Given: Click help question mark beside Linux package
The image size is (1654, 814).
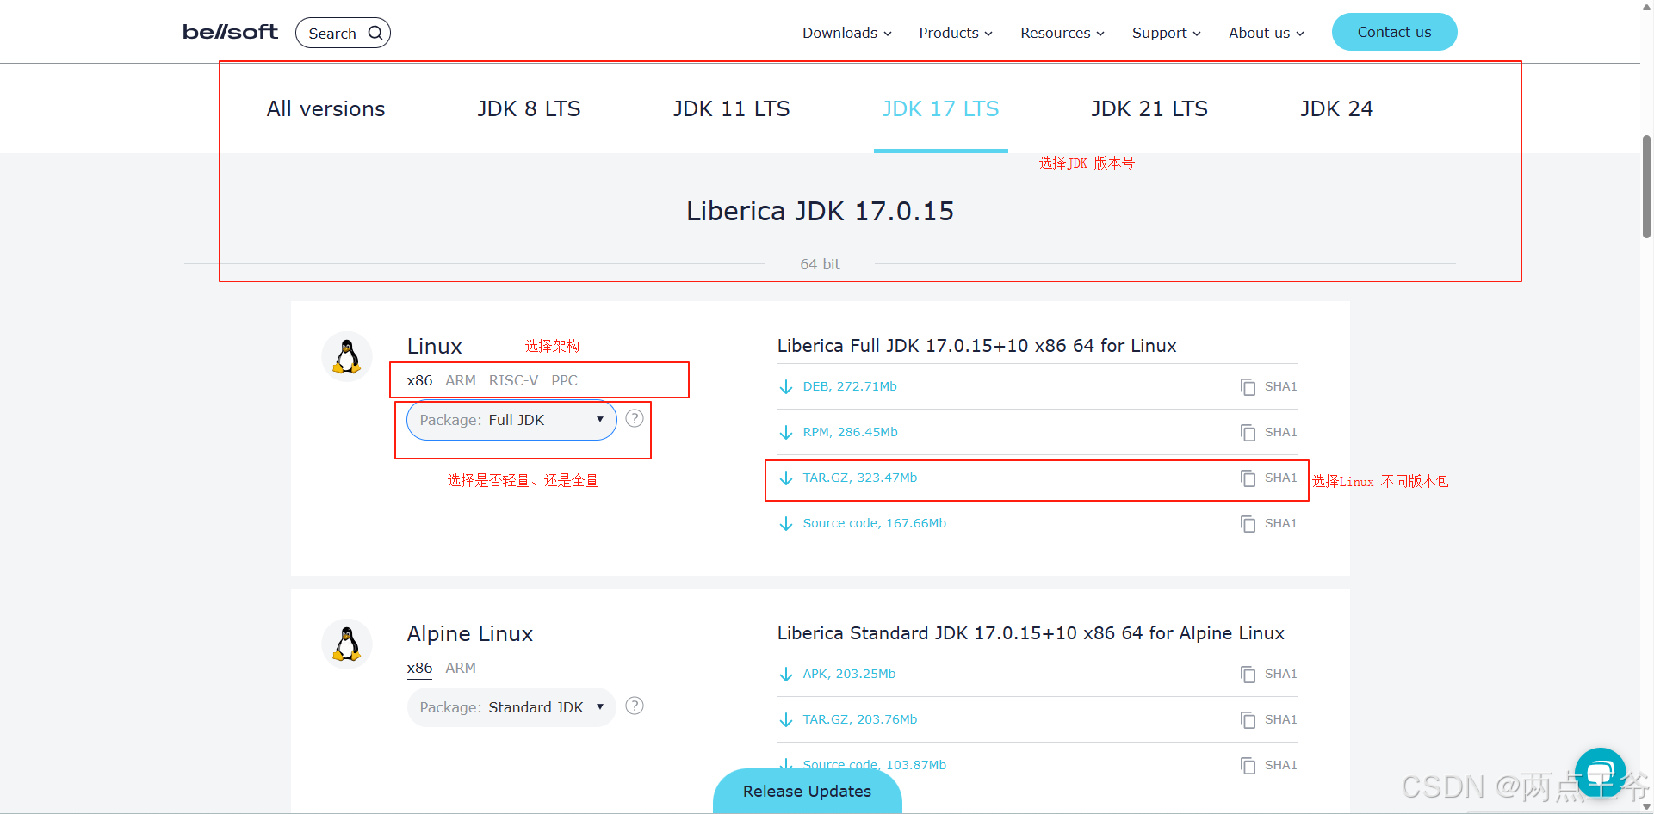Looking at the screenshot, I should click(635, 418).
